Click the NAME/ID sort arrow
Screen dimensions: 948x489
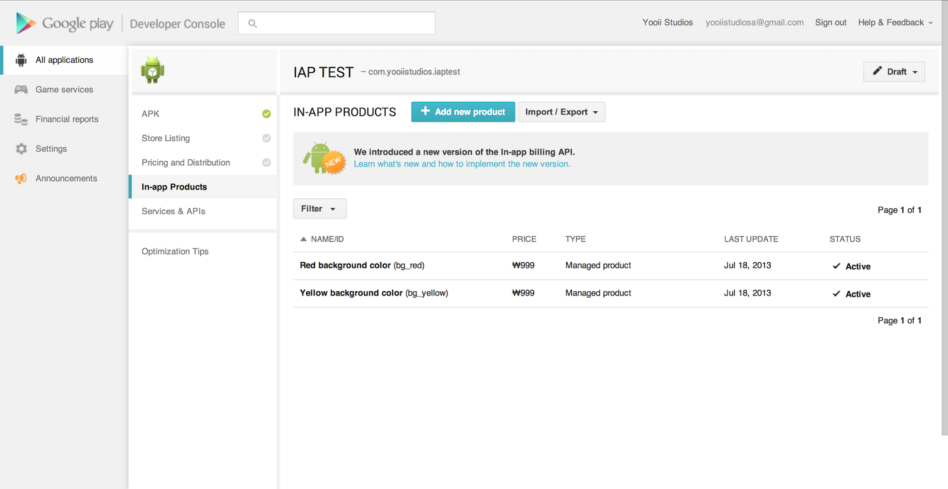[x=303, y=239]
